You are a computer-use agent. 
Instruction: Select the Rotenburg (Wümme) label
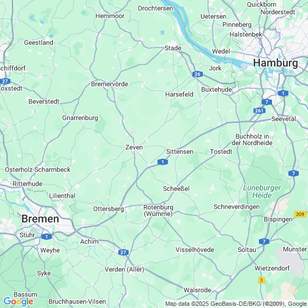[158, 210]
